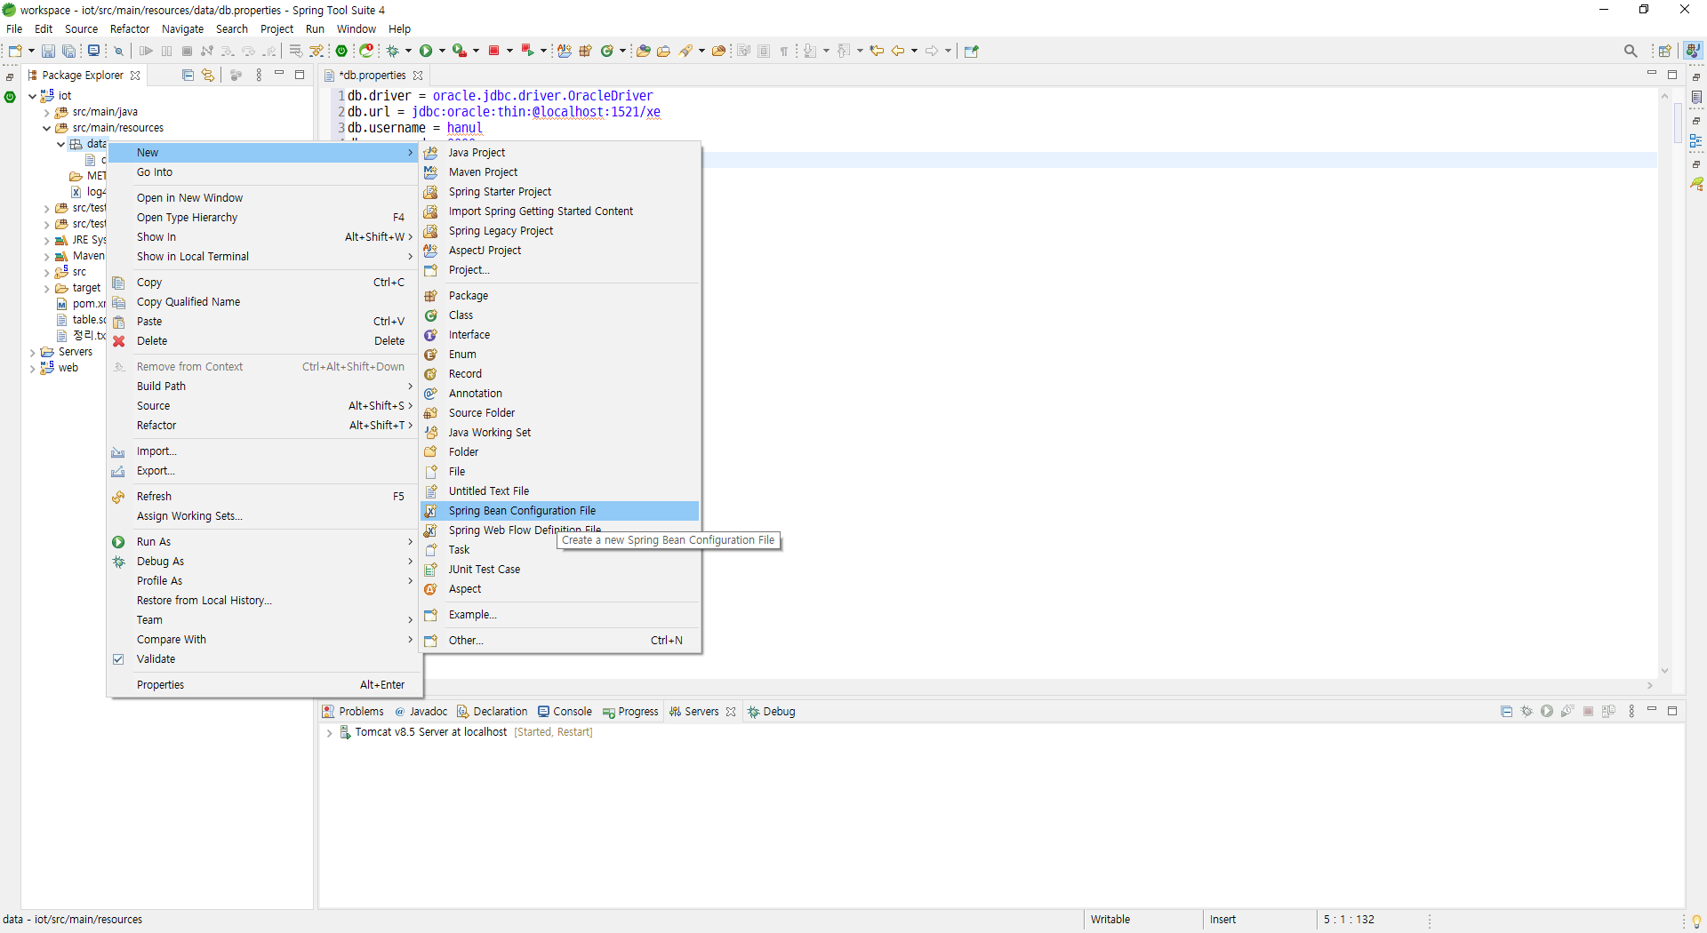Toggle Show Whitespace Characters paragraph icon
The height and width of the screenshot is (933, 1707).
tap(784, 51)
